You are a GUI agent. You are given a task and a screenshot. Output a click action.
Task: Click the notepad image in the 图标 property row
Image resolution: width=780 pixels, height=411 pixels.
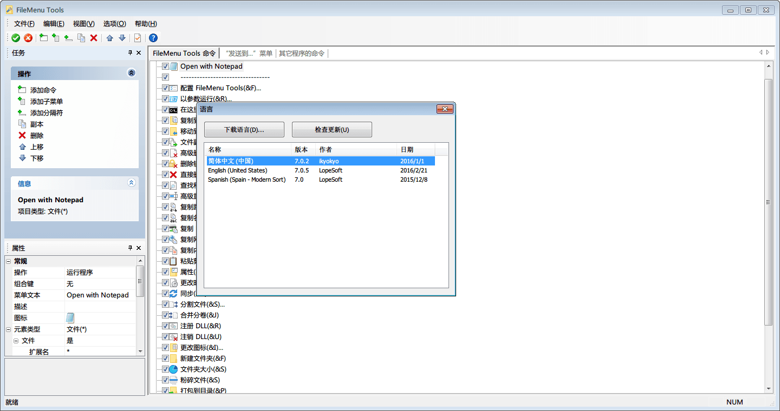pos(70,318)
